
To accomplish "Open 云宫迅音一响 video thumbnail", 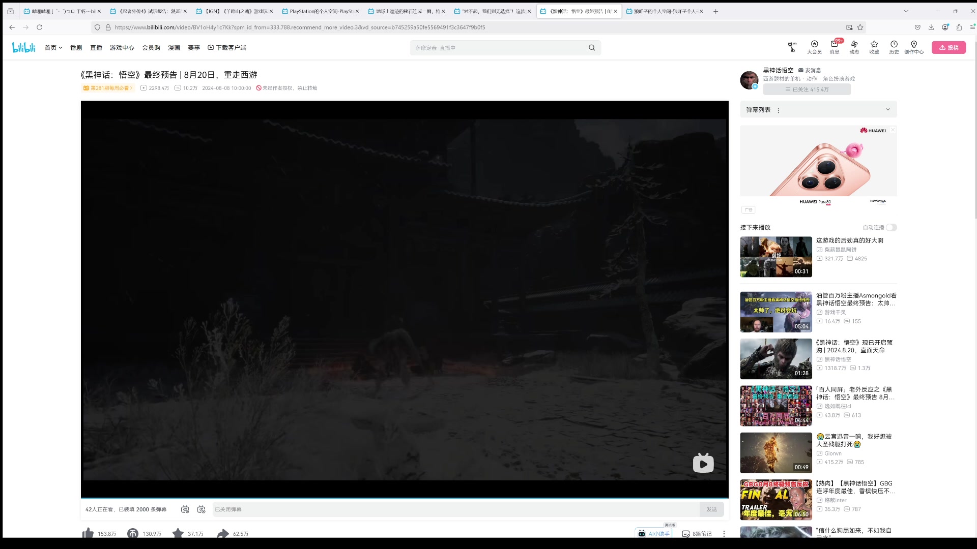I will [x=776, y=453].
